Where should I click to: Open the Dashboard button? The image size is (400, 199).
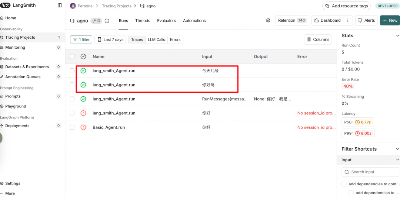(x=327, y=20)
